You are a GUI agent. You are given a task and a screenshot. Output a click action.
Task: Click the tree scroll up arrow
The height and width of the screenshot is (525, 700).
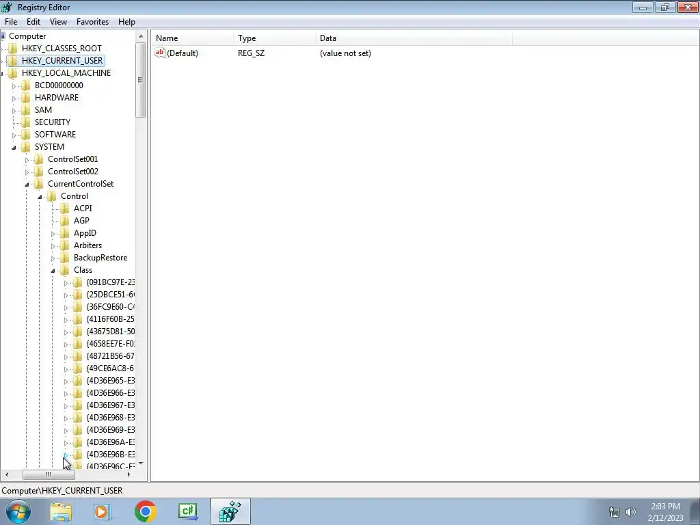[x=141, y=36]
